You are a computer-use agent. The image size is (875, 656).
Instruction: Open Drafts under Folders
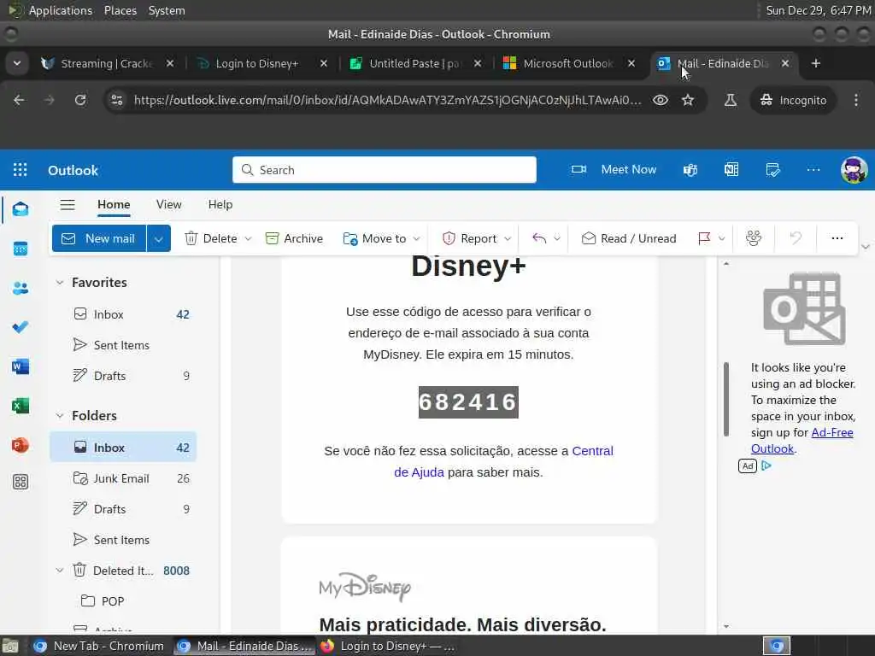[x=123, y=509]
